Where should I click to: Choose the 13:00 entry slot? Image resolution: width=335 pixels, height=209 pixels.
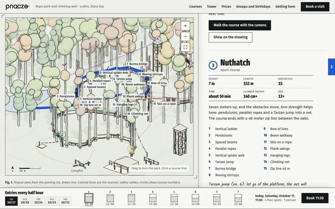(153, 198)
